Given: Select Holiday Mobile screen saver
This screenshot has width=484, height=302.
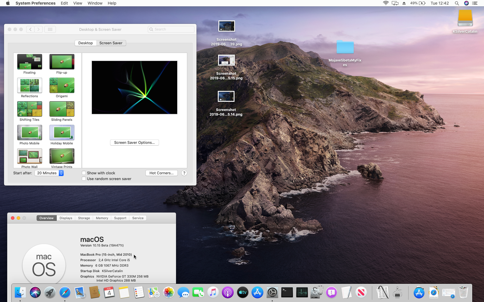Looking at the screenshot, I should tap(62, 135).
